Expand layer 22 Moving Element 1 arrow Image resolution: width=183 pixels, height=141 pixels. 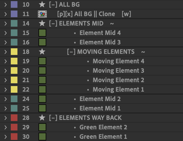6,89
